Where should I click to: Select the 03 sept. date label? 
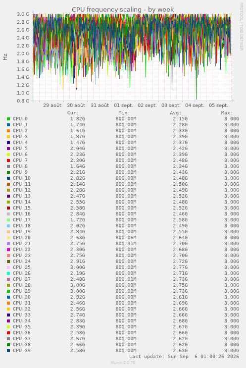click(x=171, y=105)
